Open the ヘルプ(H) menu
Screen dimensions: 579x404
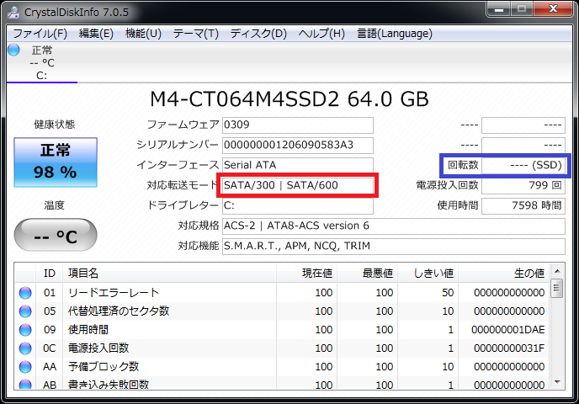[x=321, y=34]
